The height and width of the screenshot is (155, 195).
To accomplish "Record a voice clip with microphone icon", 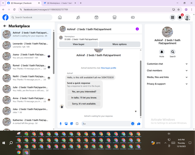I will 60,124.
